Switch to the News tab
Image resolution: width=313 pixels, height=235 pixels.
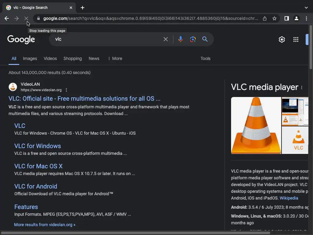(x=94, y=58)
